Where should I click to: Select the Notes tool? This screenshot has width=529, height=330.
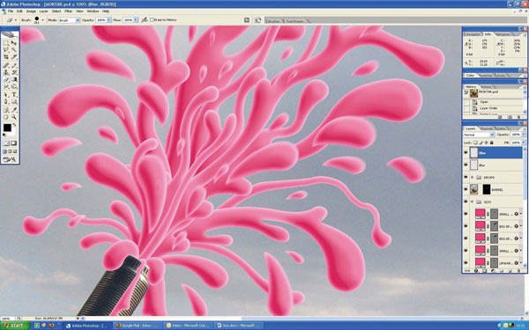click(x=6, y=110)
